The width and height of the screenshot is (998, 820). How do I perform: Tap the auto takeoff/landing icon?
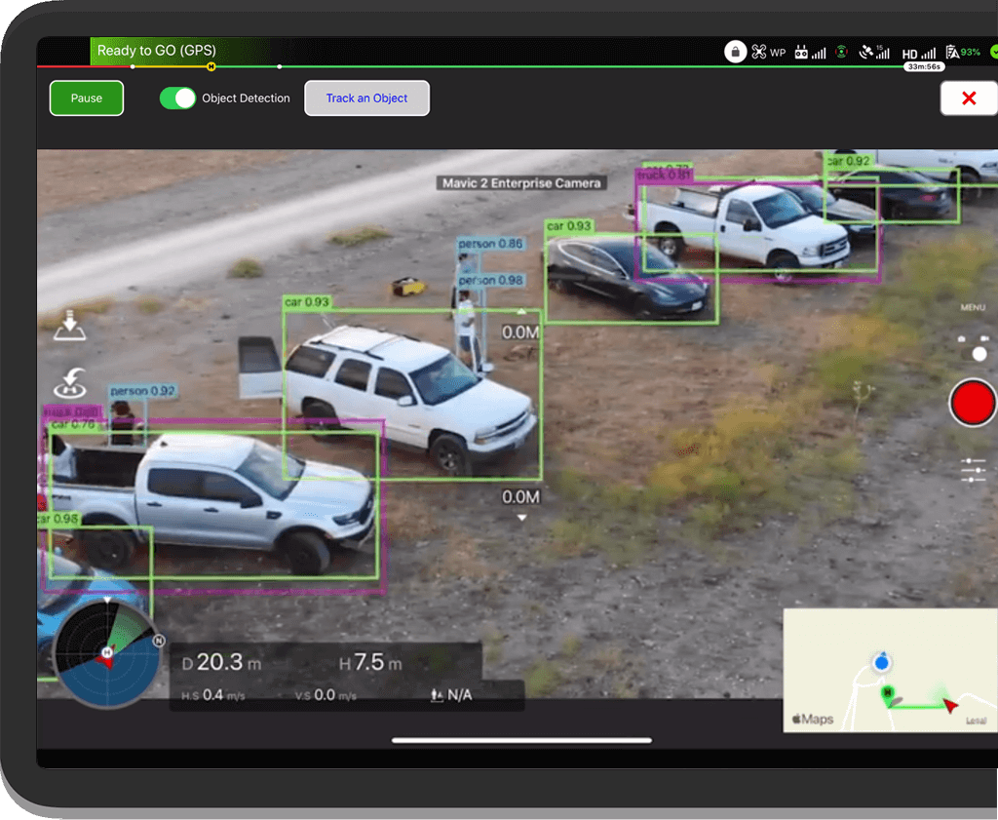69,326
